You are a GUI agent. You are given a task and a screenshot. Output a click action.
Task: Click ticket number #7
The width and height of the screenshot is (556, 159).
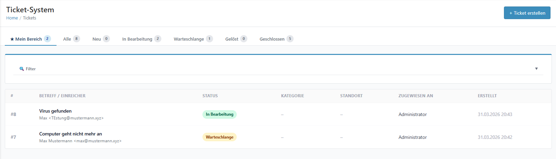coord(13,137)
